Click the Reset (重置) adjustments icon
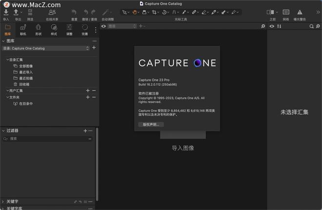Screen dimensions: 322x210 (x=74, y=12)
